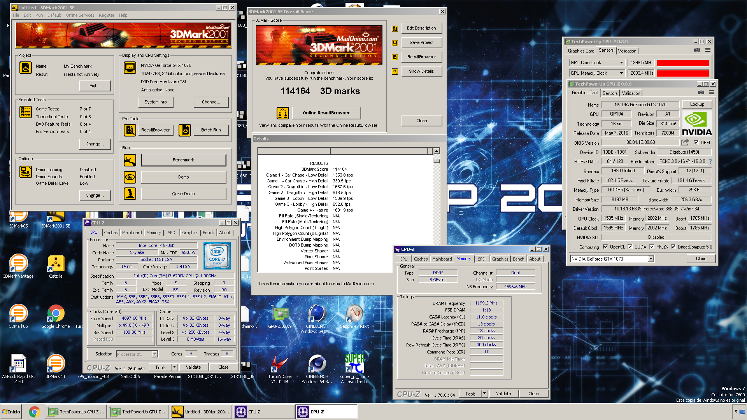Click the magnifier icon beside Show Details
This screenshot has width=747, height=420.
395,72
